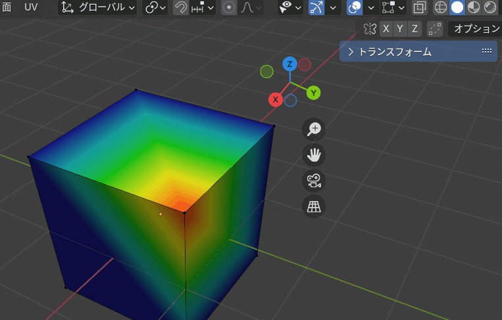Open the proportional editing falloff dropdown
The width and height of the screenshot is (502, 320).
coord(251,7)
